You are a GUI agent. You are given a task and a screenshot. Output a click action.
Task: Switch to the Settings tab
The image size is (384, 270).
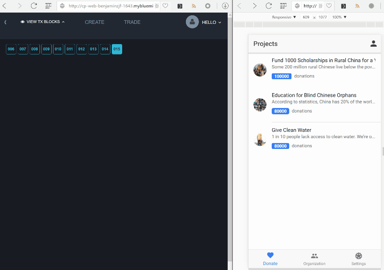coord(358,259)
